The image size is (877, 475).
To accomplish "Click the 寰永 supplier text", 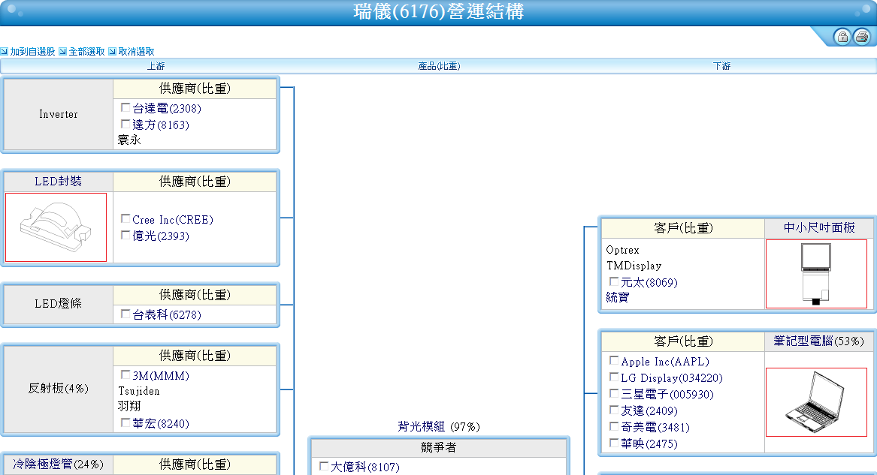I will 129,140.
